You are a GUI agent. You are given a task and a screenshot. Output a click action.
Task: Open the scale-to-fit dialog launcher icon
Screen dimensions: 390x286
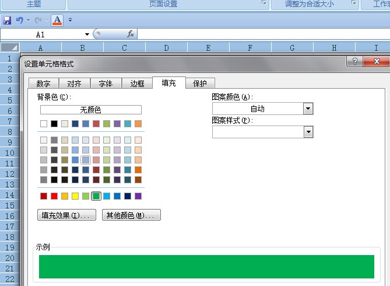[x=354, y=3]
